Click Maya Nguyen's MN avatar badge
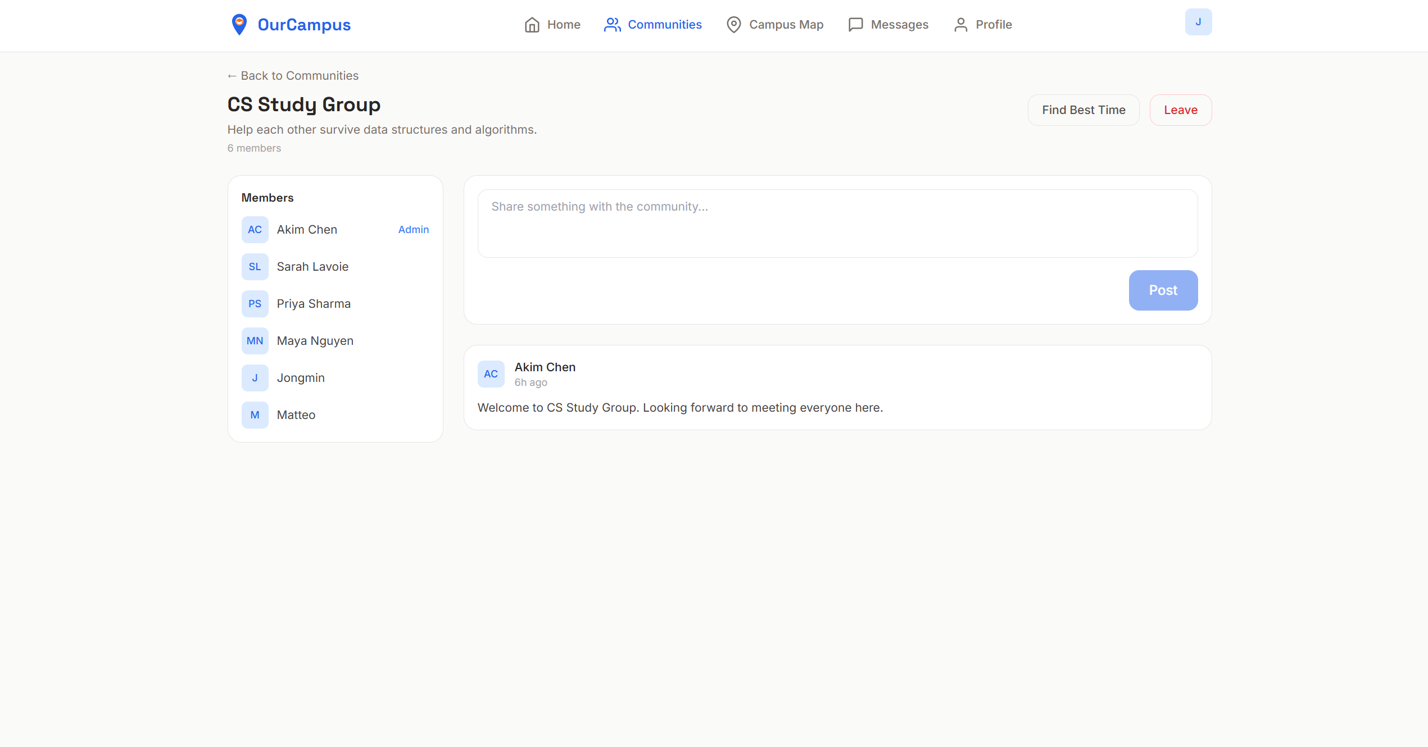1428x747 pixels. (x=255, y=340)
